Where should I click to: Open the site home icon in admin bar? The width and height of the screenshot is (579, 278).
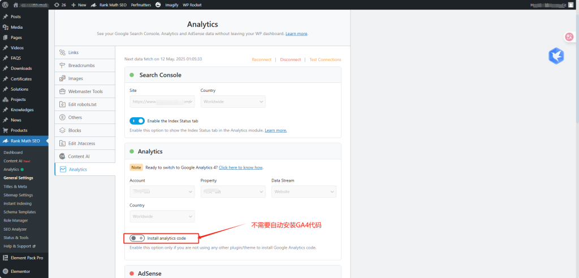[15, 5]
